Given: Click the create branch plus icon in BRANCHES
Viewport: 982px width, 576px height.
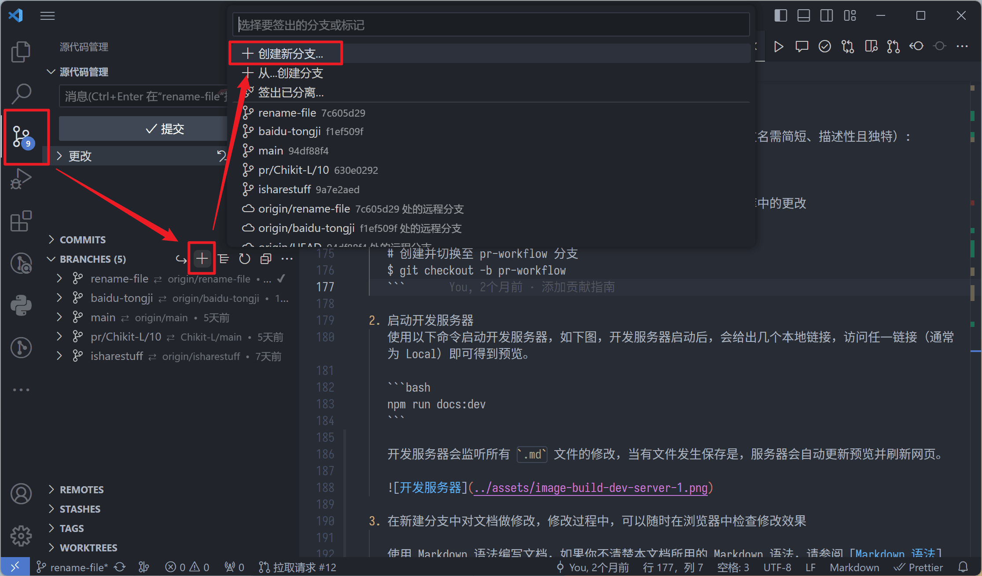Looking at the screenshot, I should [x=202, y=259].
